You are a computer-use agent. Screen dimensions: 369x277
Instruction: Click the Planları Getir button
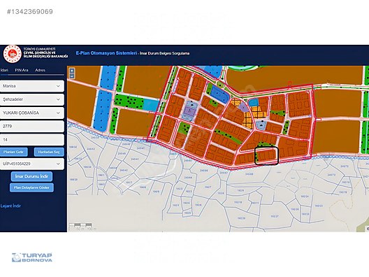14,152
